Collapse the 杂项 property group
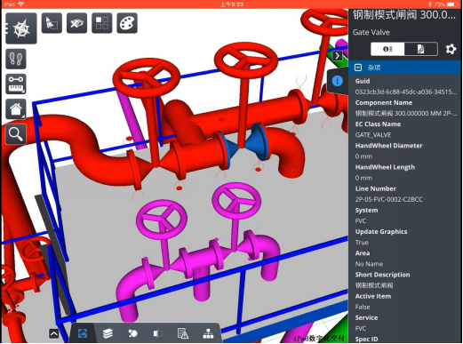The image size is (463, 344). pyautogui.click(x=358, y=68)
